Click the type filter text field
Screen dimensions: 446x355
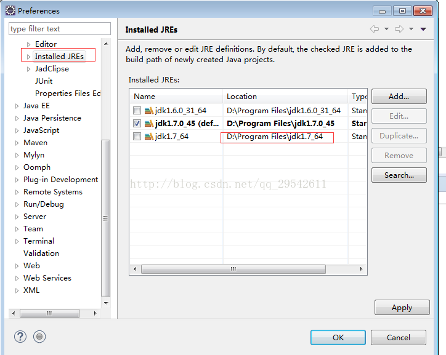click(x=60, y=29)
